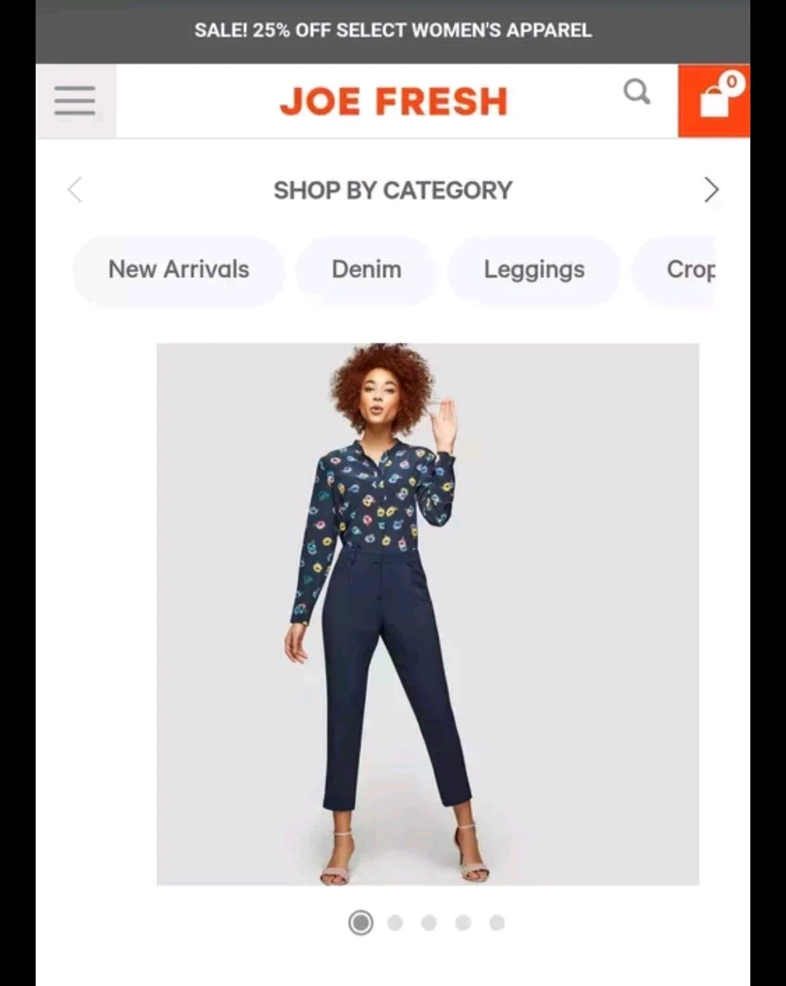This screenshot has width=786, height=986.
Task: Open the search magnifier icon
Action: [x=637, y=92]
